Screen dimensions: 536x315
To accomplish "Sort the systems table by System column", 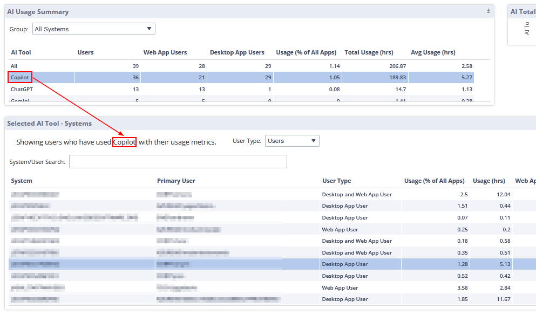I will click(22, 181).
